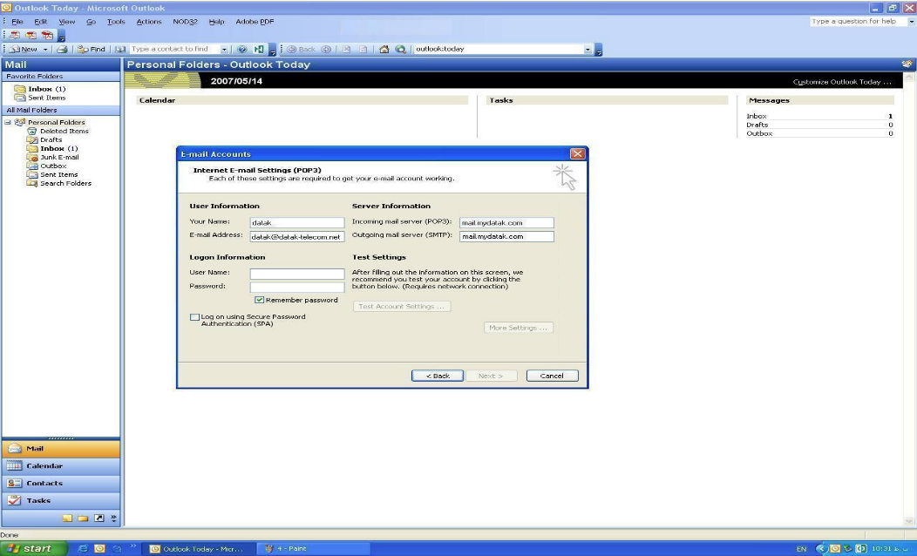
Task: Click Inbox link under Messages
Action: pyautogui.click(x=756, y=117)
